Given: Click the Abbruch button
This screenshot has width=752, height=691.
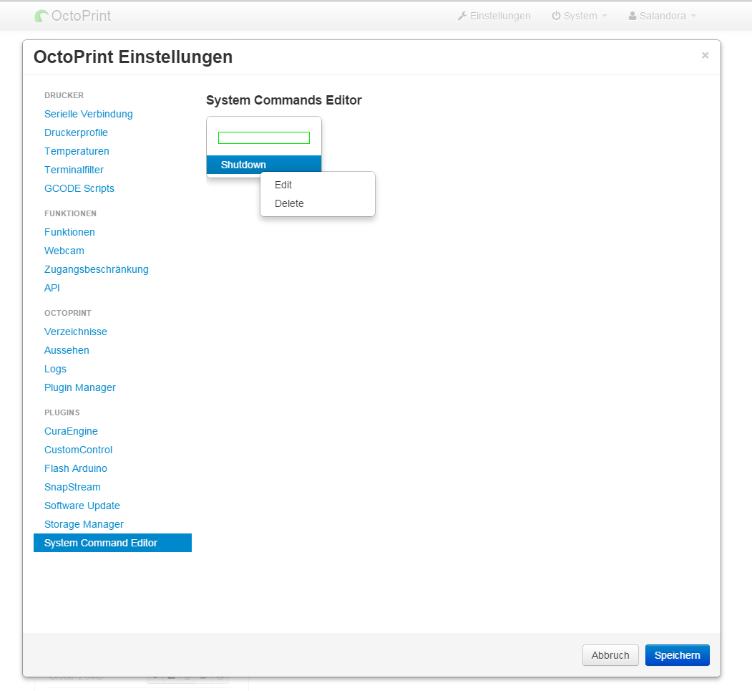Looking at the screenshot, I should coord(610,655).
